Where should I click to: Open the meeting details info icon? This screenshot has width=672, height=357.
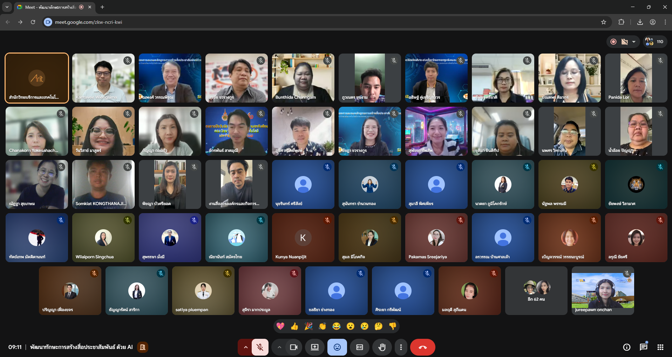pyautogui.click(x=626, y=347)
